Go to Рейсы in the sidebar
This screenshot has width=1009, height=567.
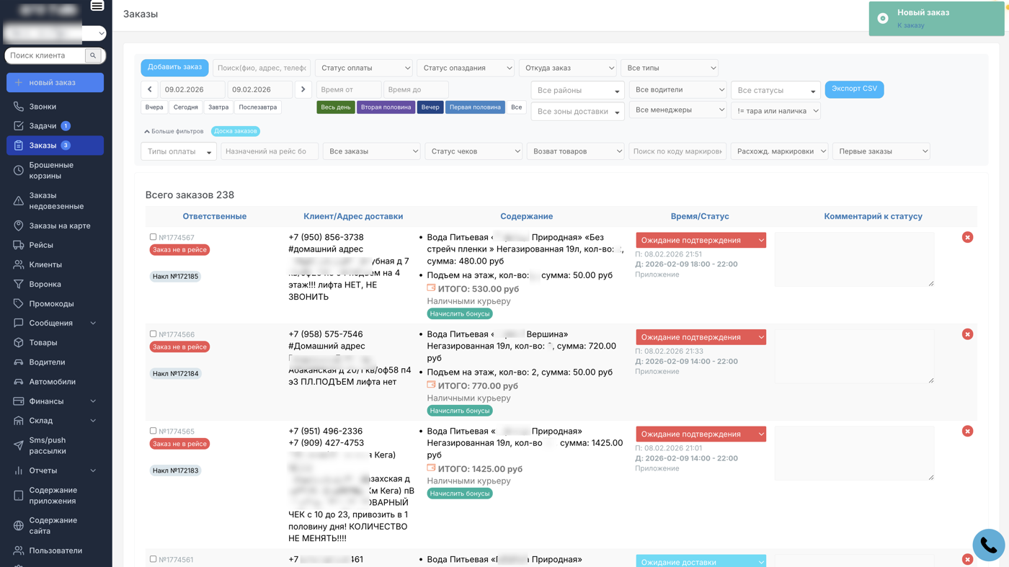(x=41, y=245)
